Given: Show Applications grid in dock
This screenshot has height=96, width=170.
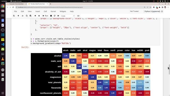Looking at the screenshot, I should [3, 93].
